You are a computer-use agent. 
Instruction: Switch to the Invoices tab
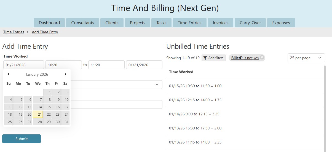point(220,23)
